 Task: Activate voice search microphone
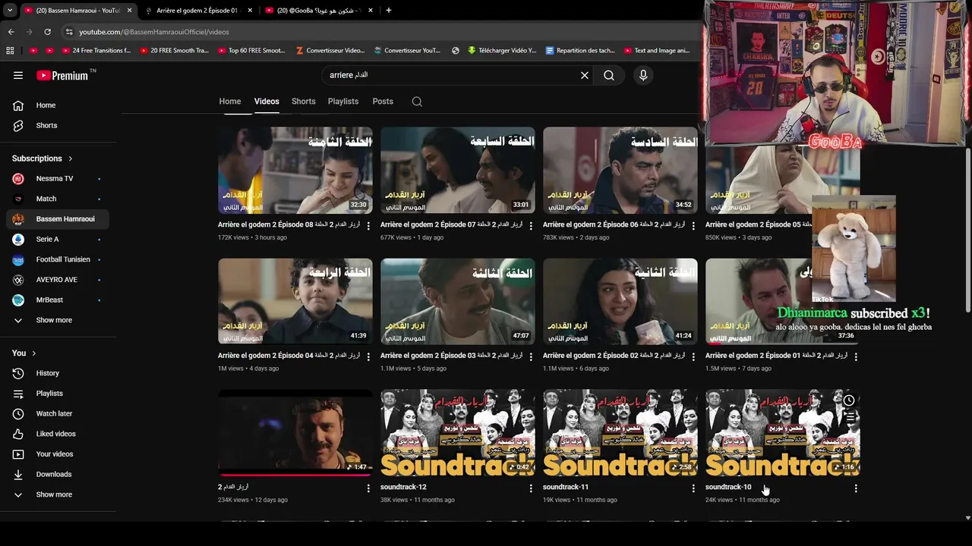point(643,75)
